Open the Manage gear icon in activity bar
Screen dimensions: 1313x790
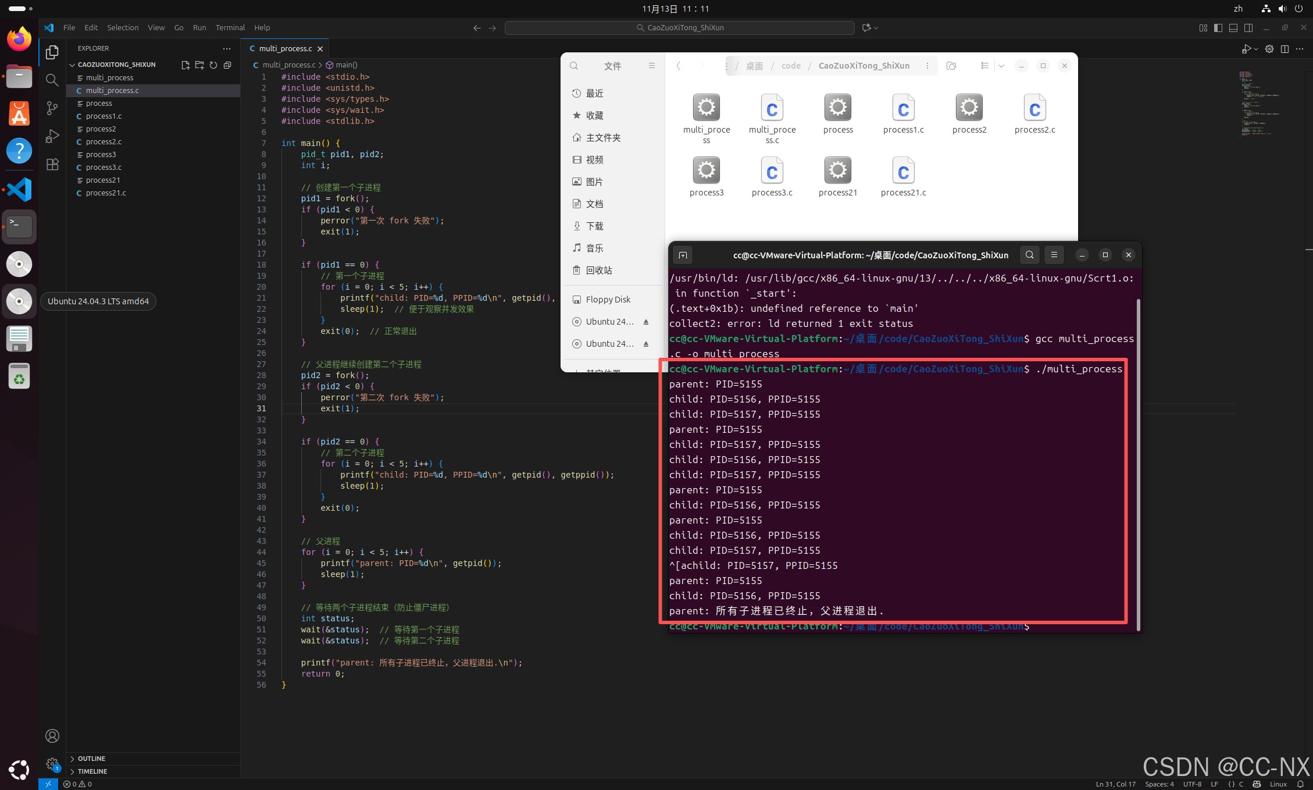[x=52, y=764]
